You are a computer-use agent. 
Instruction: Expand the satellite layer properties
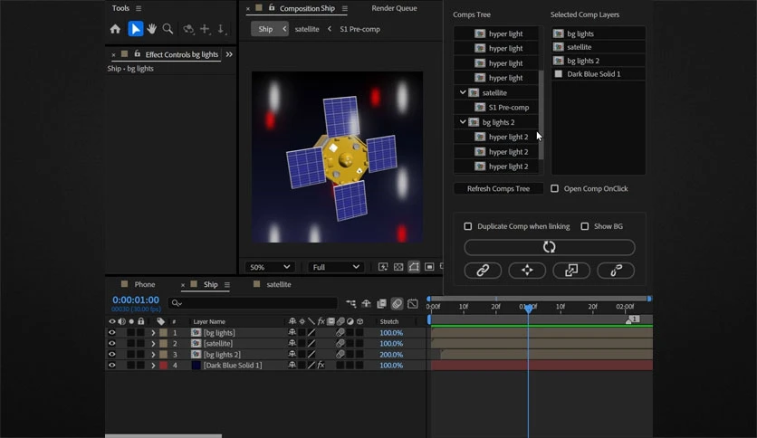(x=153, y=344)
